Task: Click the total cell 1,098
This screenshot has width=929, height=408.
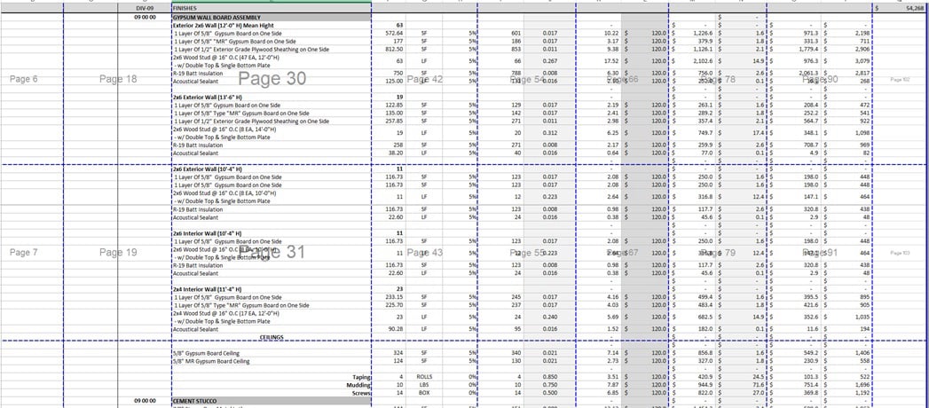Action: click(846, 133)
